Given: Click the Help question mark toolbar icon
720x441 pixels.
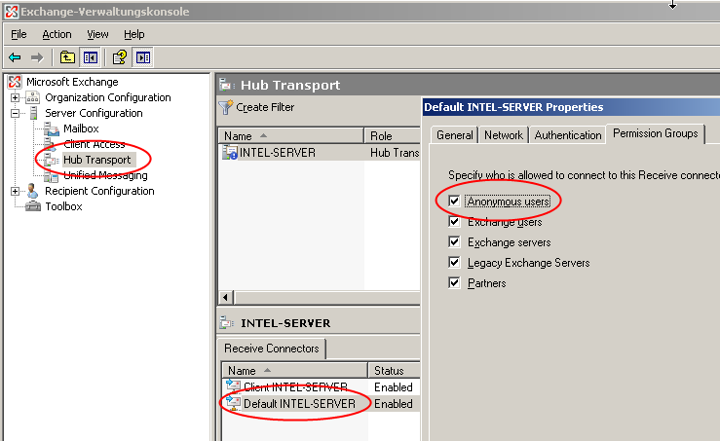Looking at the screenshot, I should coord(120,57).
